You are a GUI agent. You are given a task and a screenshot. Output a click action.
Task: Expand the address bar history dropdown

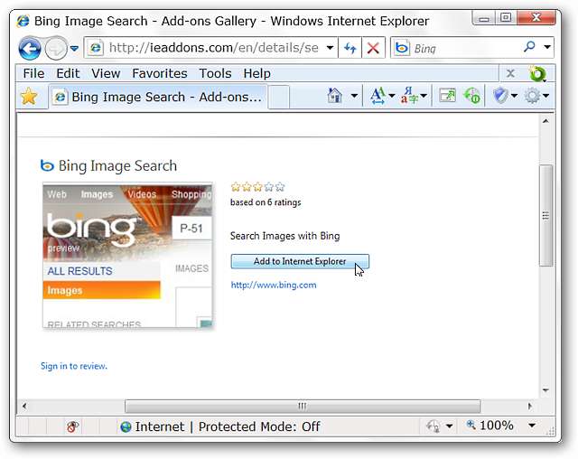click(x=331, y=48)
